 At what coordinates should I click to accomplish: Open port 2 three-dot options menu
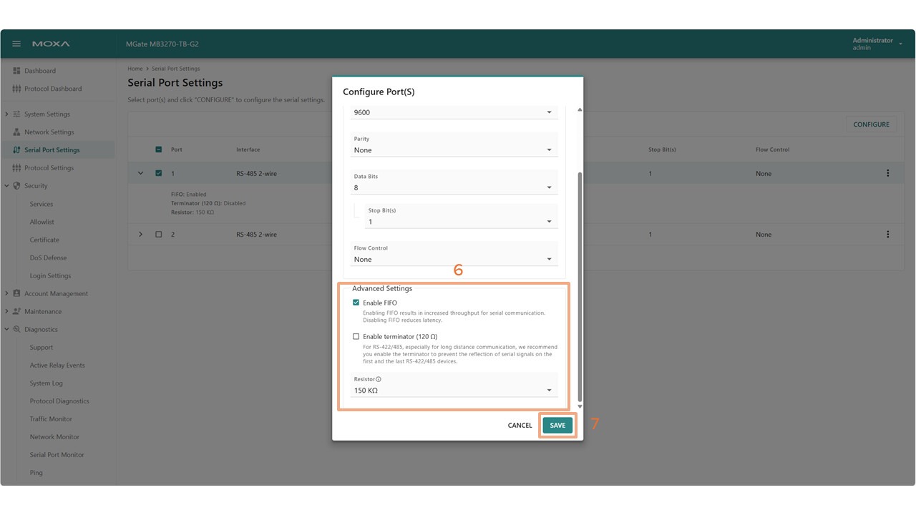click(x=887, y=235)
